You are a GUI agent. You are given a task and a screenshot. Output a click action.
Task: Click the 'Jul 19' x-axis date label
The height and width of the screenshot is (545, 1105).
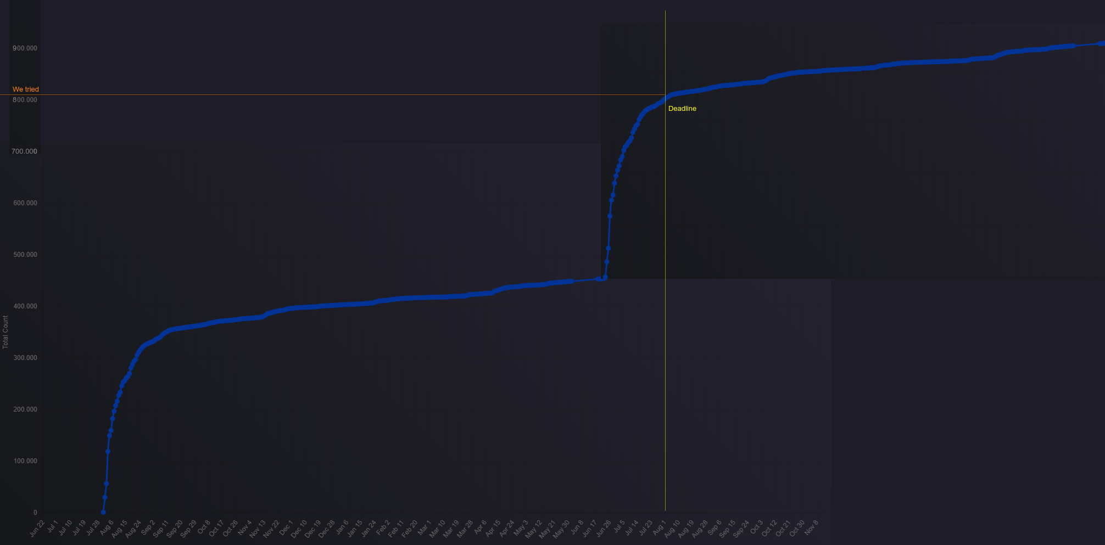79,528
